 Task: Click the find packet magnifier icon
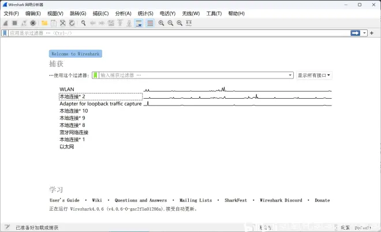[83, 23]
